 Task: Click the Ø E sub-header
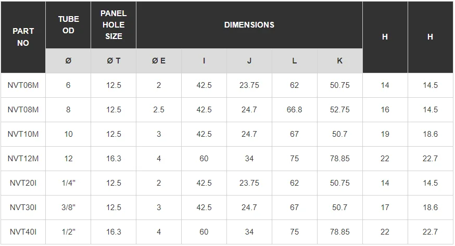point(159,61)
